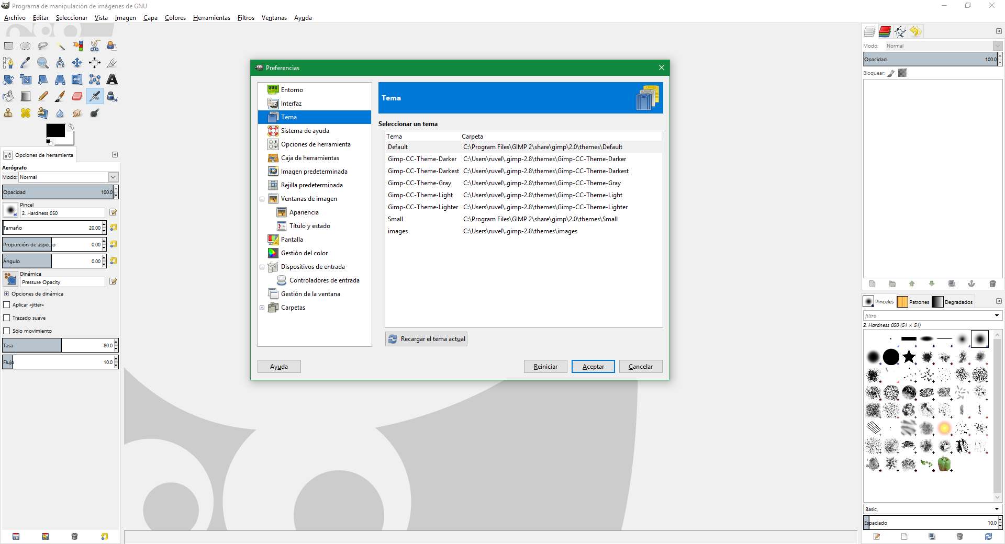1005x544 pixels.
Task: Click Recargar el tema actual
Action: pyautogui.click(x=426, y=339)
